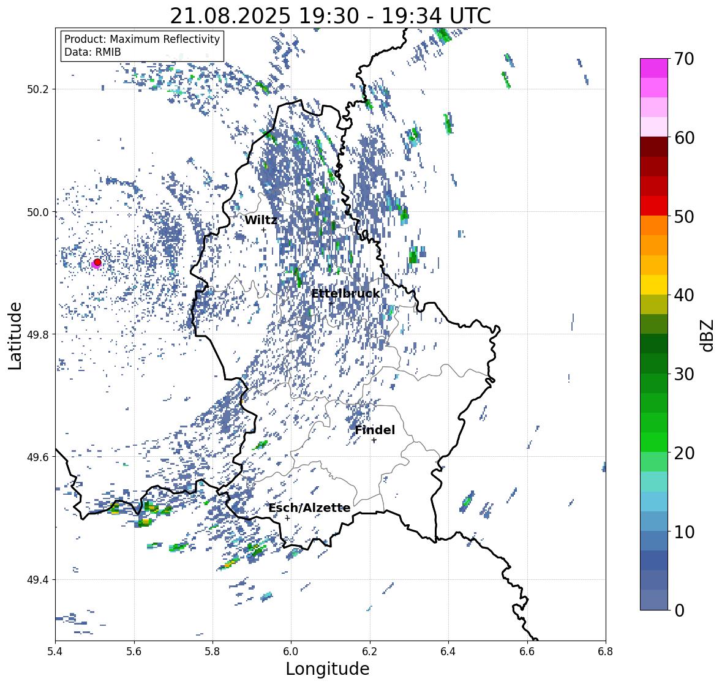722x684 pixels.
Task: Click the 5.6 longitude tick label
Action: 134,652
